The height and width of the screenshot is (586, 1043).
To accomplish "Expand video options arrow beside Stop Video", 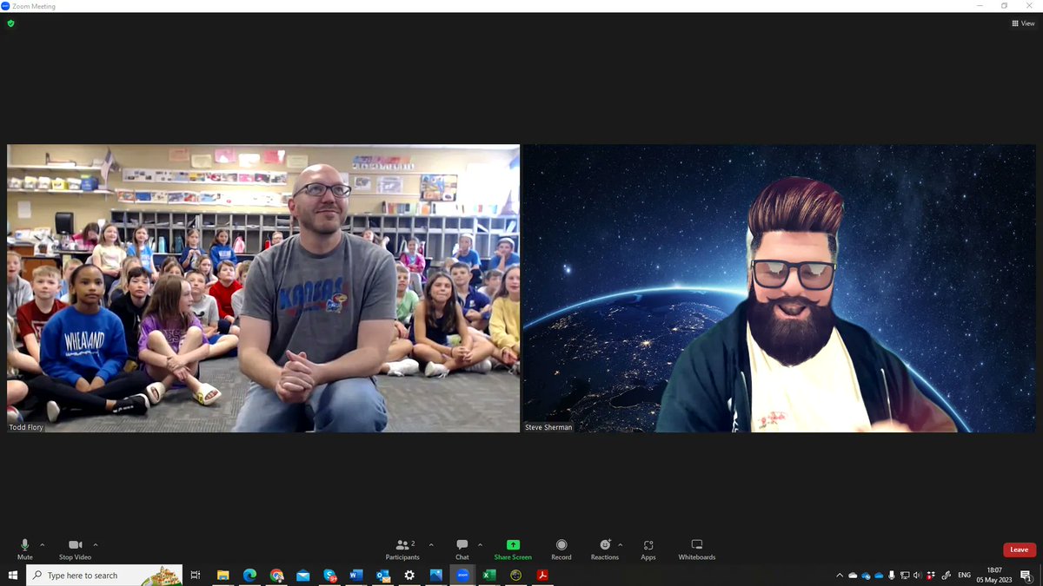I will pyautogui.click(x=96, y=545).
